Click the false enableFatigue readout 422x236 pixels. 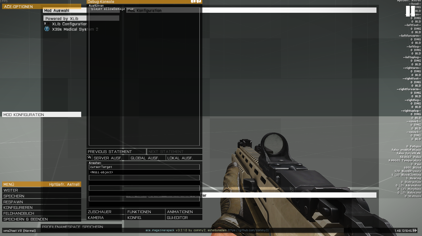(x=406, y=150)
